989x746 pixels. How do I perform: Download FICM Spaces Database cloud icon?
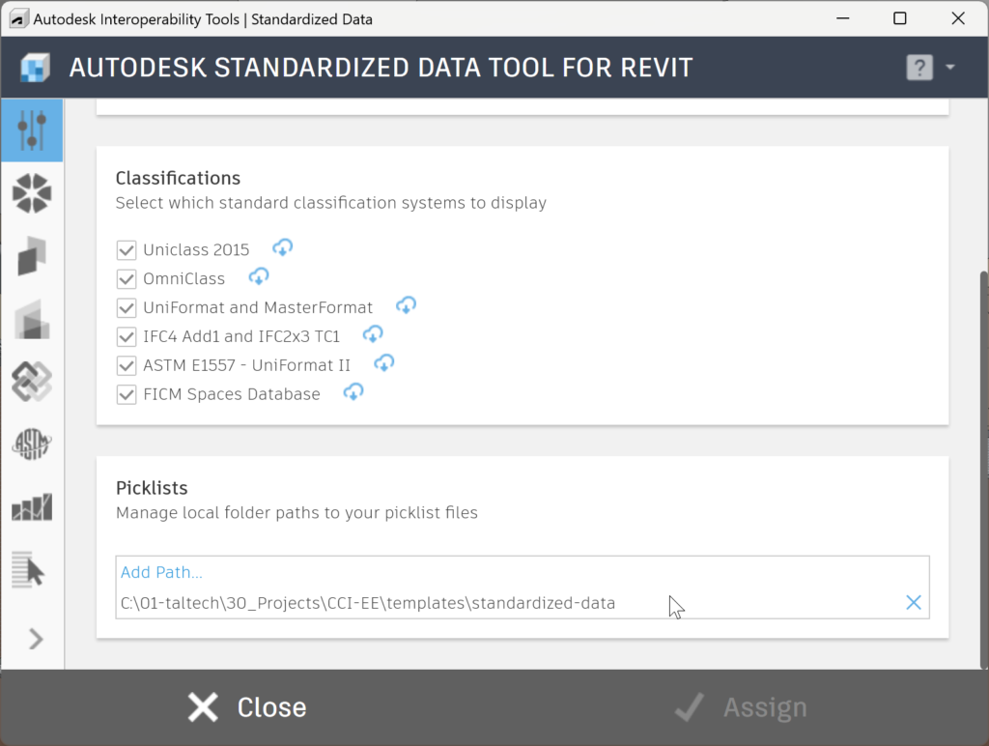353,392
